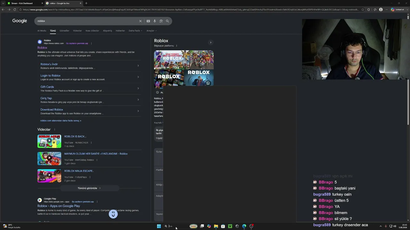Expand the Download Roblox chevron
Viewport: 410px width, 230px height.
point(138,111)
